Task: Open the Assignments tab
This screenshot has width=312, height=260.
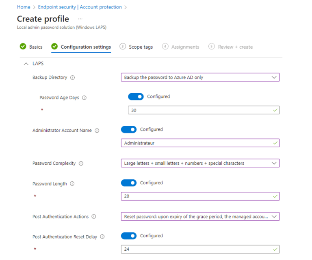Action: pyautogui.click(x=181, y=47)
